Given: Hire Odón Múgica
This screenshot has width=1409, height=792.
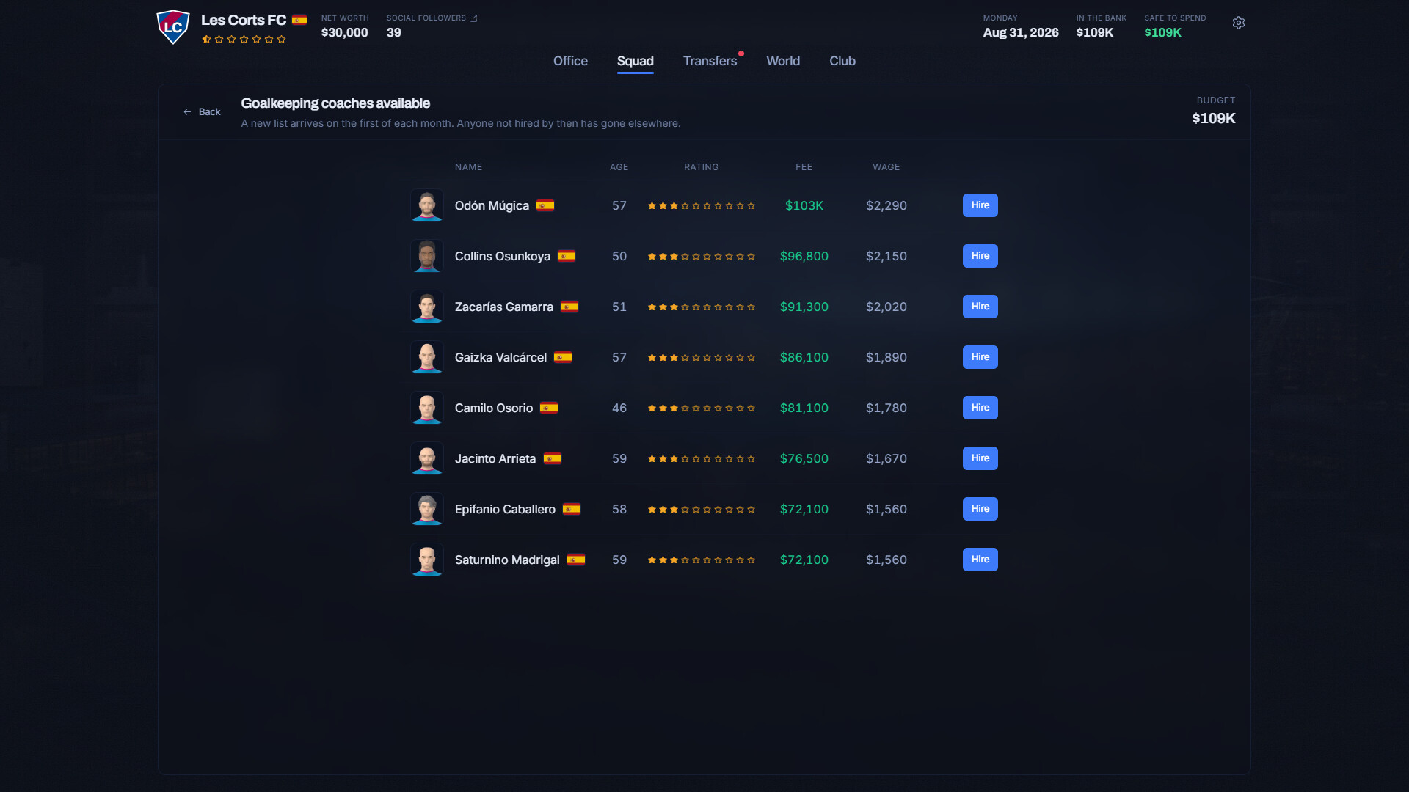Looking at the screenshot, I should (x=980, y=205).
